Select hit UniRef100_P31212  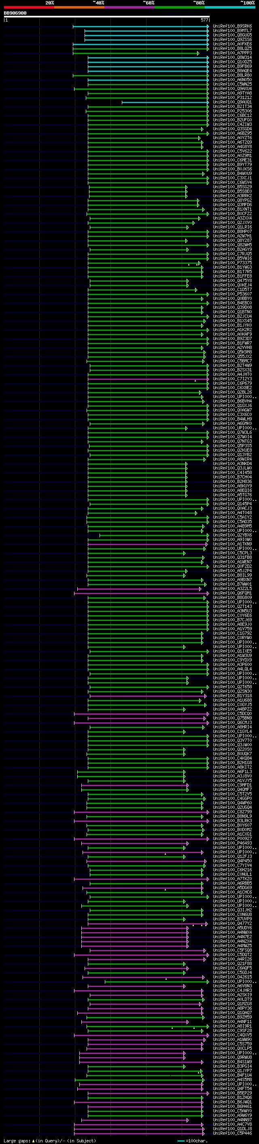click(232, 98)
